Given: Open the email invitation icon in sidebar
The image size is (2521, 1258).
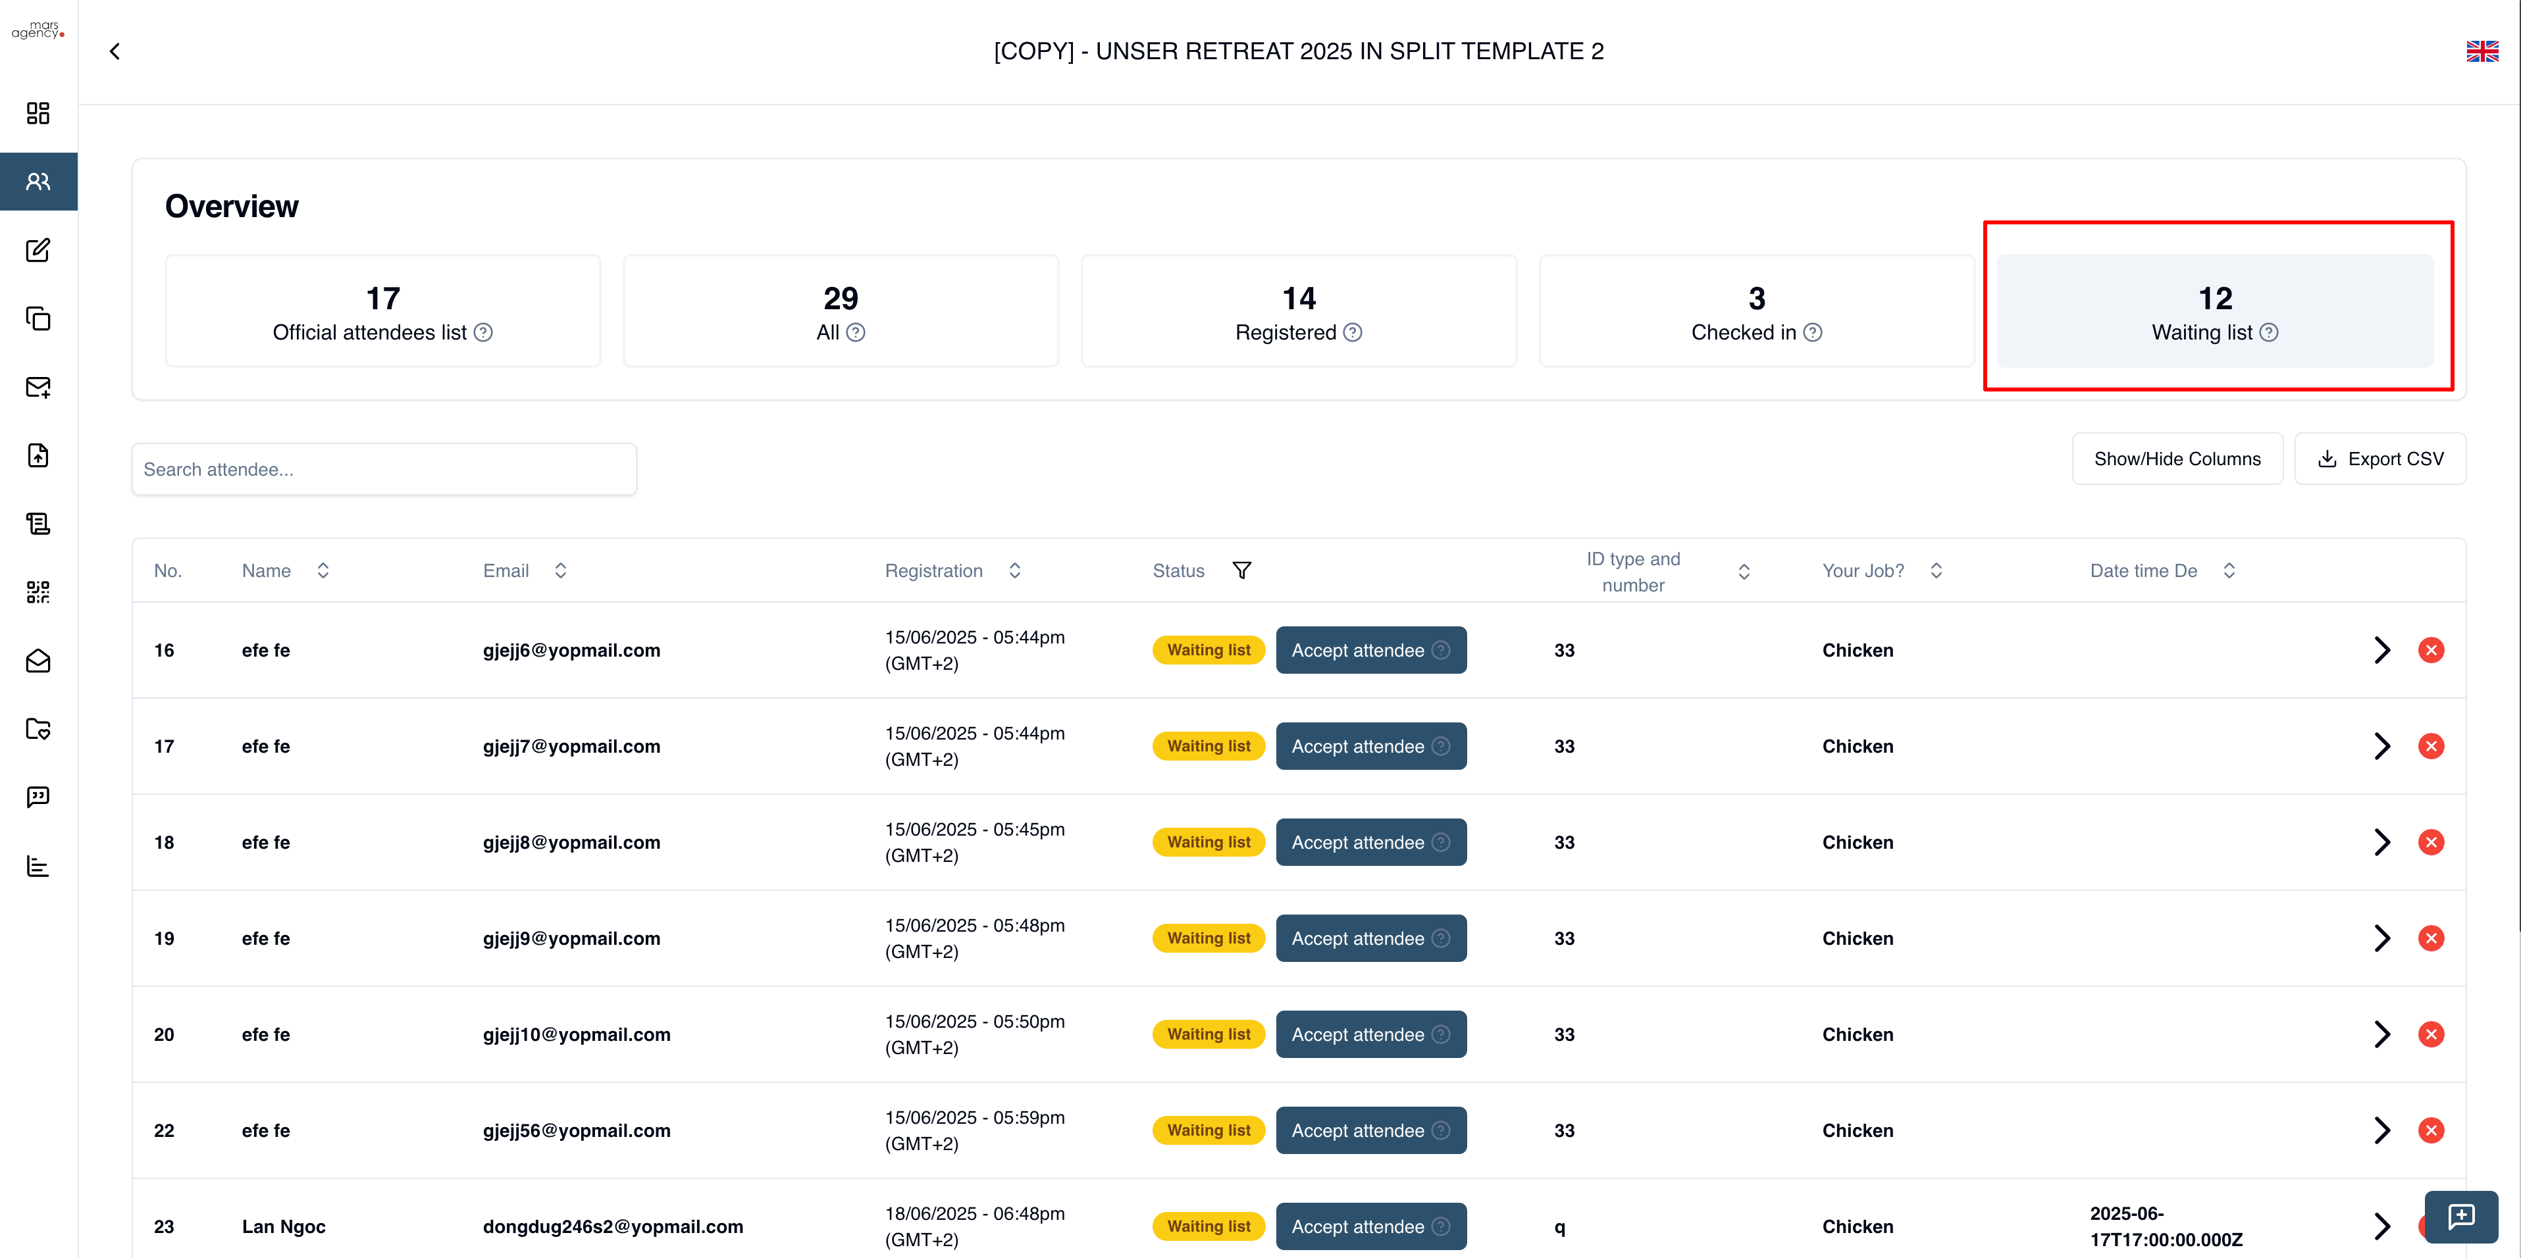Looking at the screenshot, I should 38,388.
